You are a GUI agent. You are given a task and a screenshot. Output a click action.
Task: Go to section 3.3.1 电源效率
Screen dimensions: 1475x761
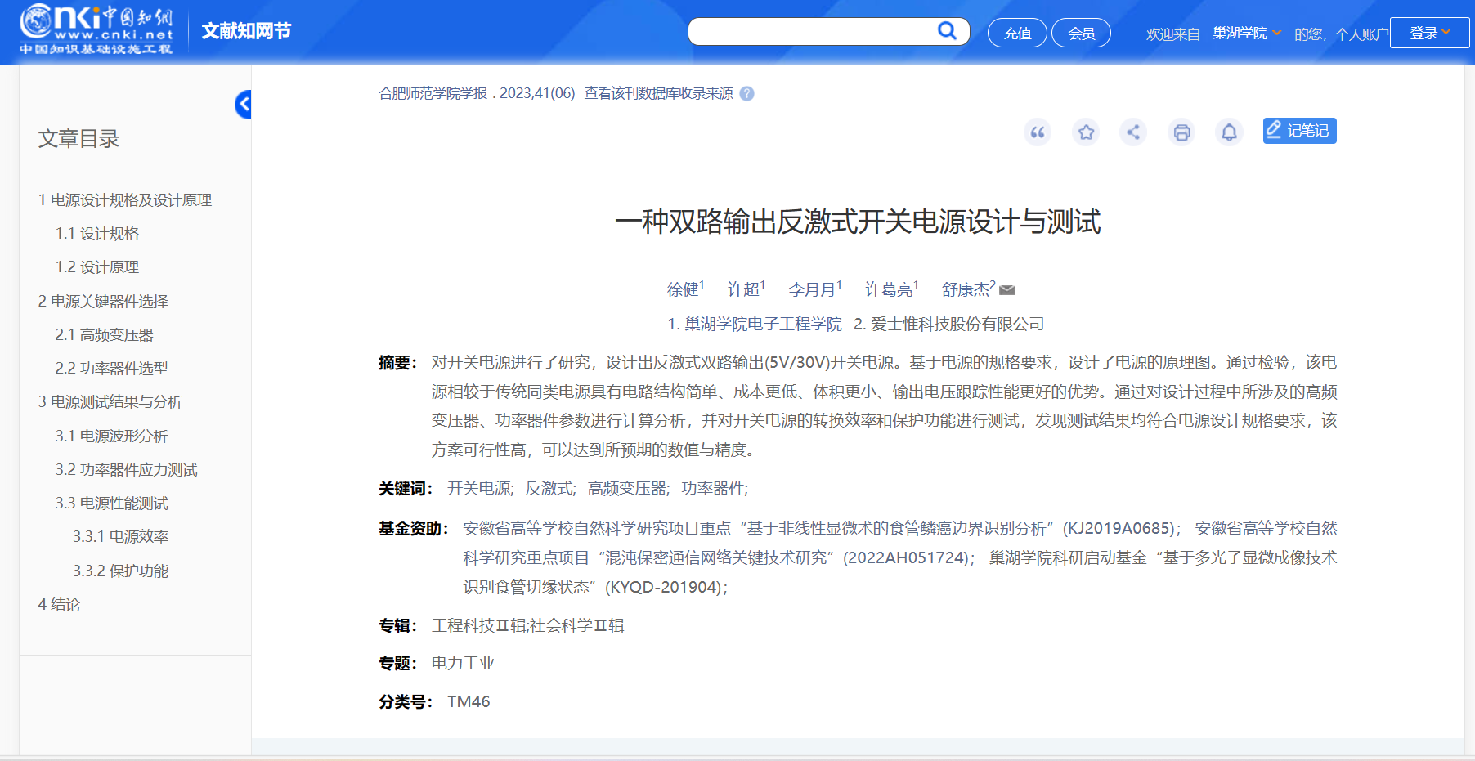click(120, 537)
